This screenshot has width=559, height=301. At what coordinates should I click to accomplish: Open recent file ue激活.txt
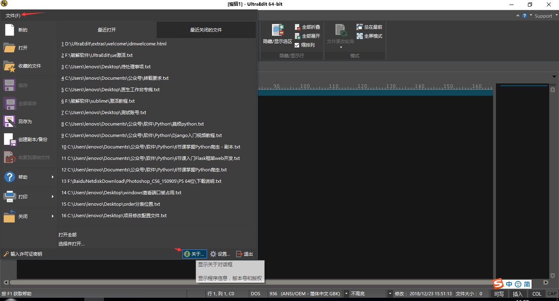(97, 55)
